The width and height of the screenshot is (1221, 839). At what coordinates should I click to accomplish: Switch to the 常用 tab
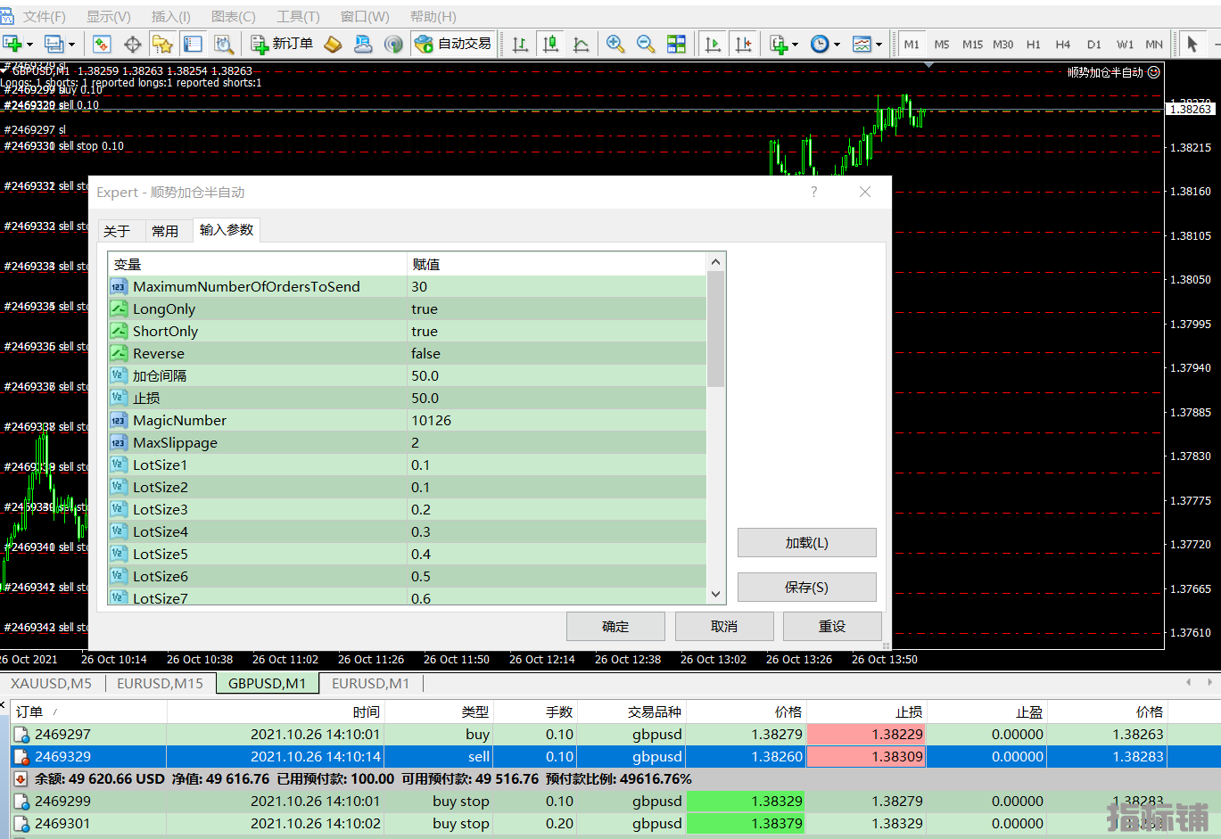[x=165, y=231]
